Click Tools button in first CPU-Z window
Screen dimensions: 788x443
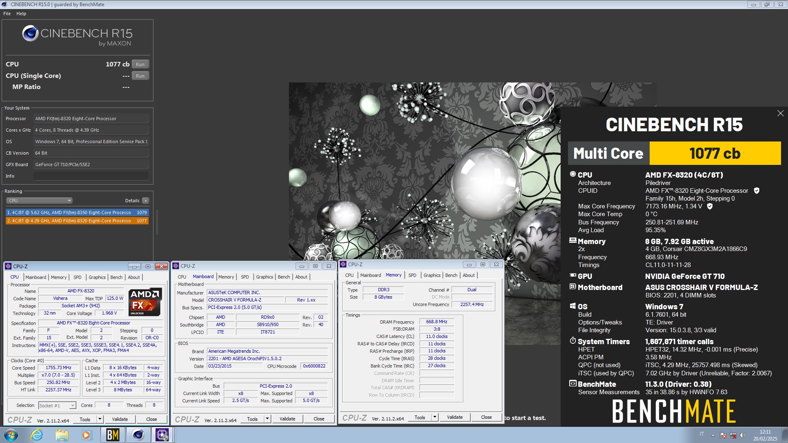85,419
